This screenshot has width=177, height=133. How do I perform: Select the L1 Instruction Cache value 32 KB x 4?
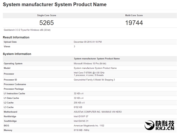click(78, 94)
